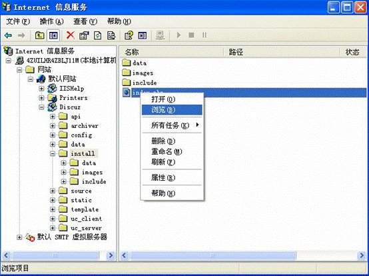The width and height of the screenshot is (369, 276).
Task: Go up one level with folder icon
Action: 39,35
